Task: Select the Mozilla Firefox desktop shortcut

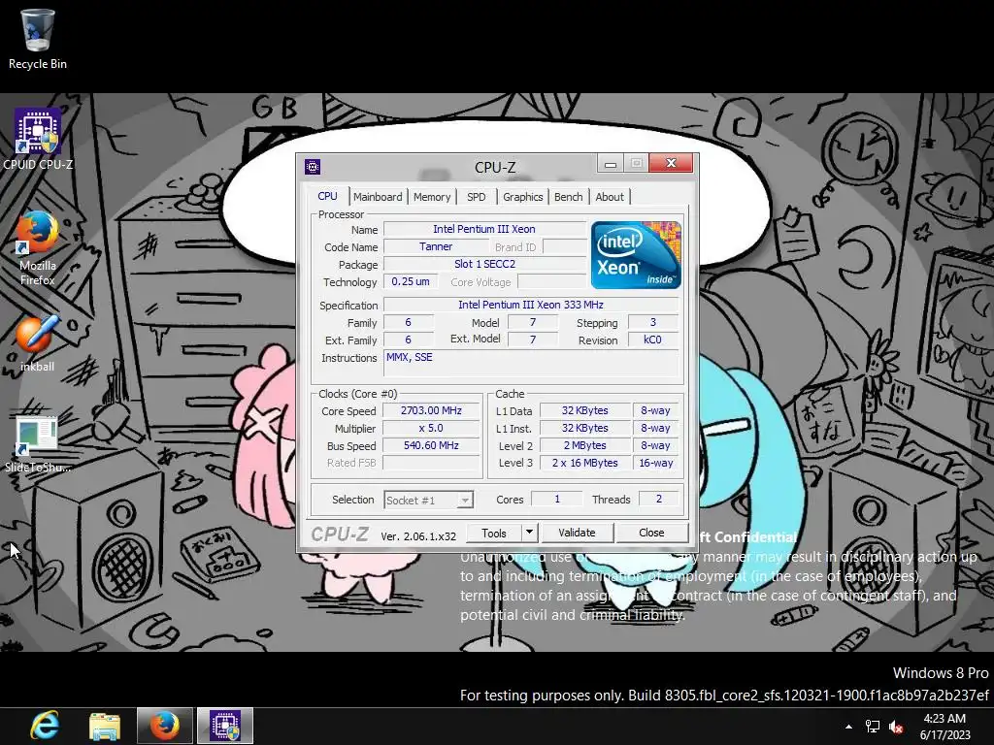Action: pyautogui.click(x=38, y=248)
